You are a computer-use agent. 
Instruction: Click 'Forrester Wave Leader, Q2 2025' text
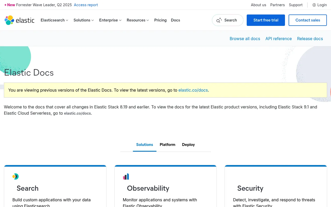coord(44,5)
